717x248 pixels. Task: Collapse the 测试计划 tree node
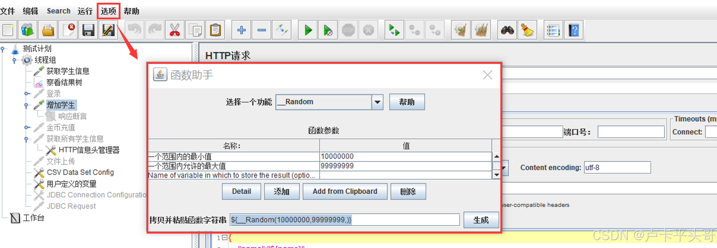pos(3,49)
